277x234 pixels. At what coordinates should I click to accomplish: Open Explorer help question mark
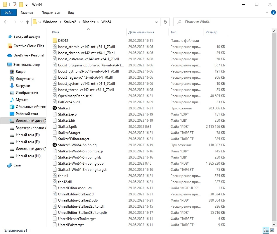273,12
